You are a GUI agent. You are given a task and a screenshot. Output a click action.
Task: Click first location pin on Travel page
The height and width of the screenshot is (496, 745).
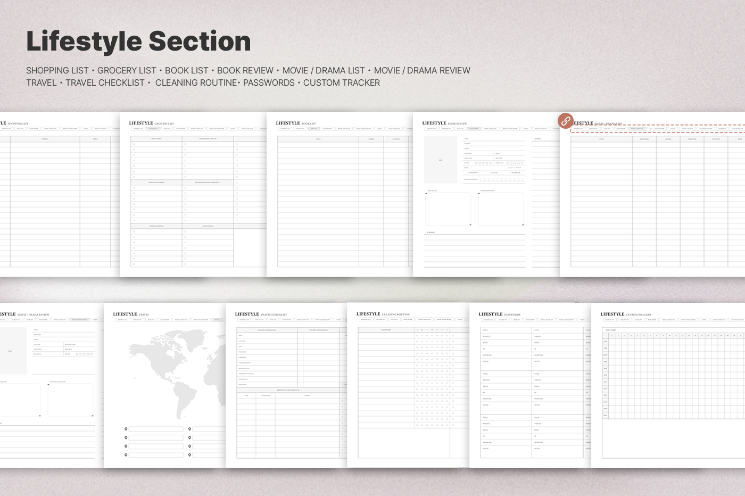(x=126, y=429)
